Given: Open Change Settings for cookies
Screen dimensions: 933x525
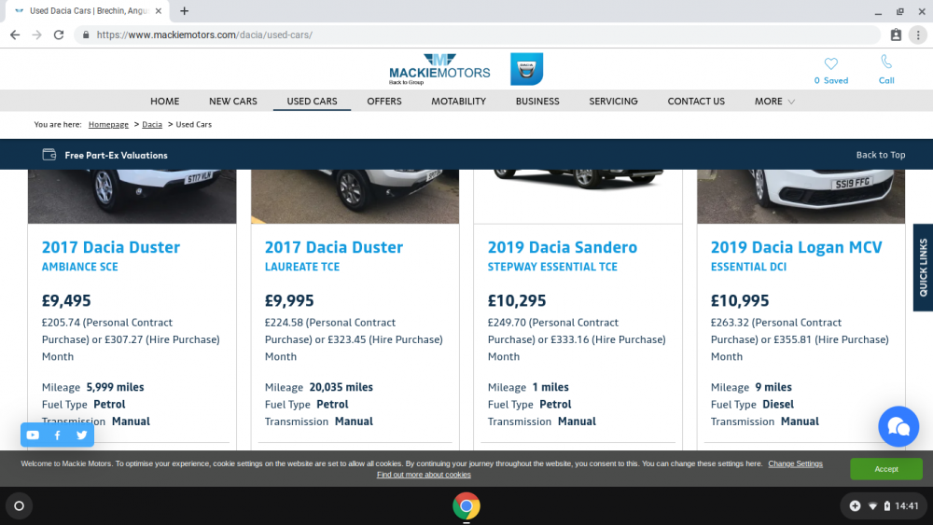Looking at the screenshot, I should pos(795,463).
